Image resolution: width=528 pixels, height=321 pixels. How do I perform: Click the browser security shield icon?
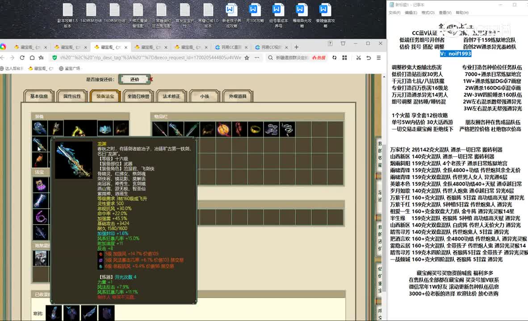coord(54,58)
